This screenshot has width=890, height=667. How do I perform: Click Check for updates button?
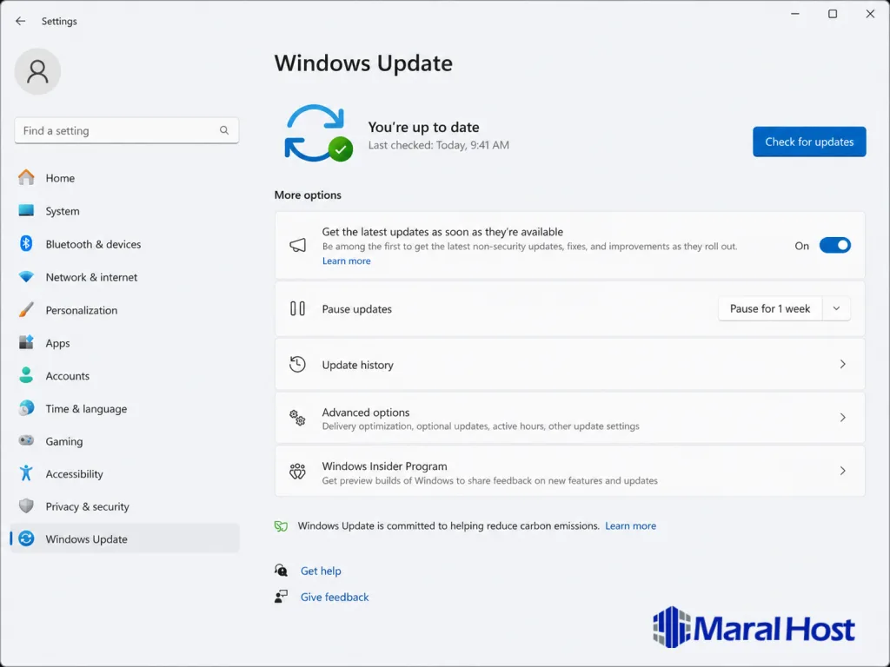tap(809, 142)
